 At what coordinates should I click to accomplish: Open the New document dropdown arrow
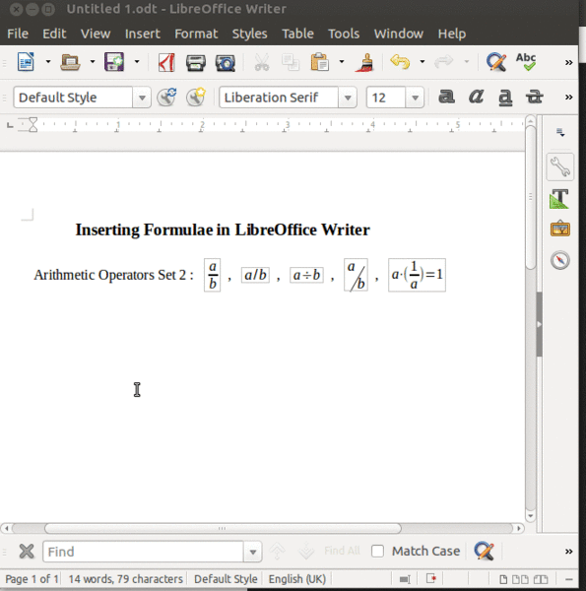click(x=48, y=61)
